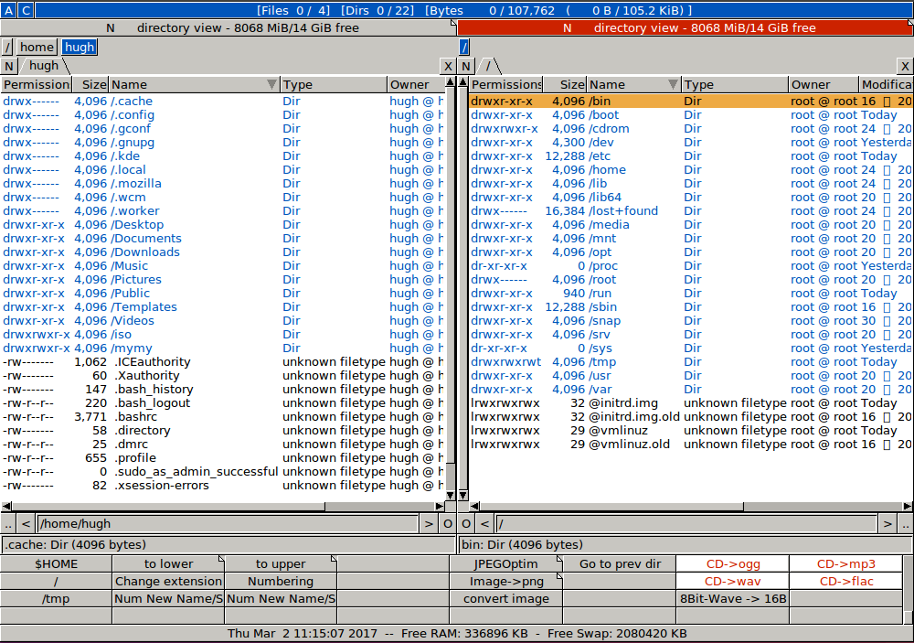The height and width of the screenshot is (643, 914).
Task: Close the right file listing via its X icon
Action: tap(904, 66)
